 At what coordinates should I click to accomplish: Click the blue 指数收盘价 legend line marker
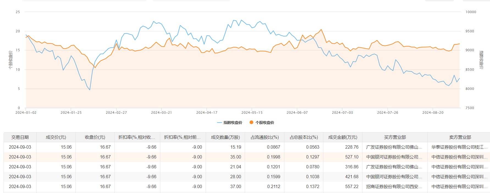(219, 123)
